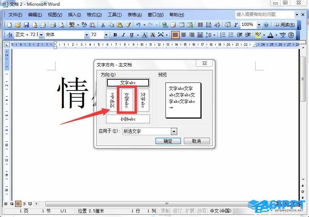This screenshot has width=309, height=217.
Task: Expand the 应用于 所选文字 dropdown
Action: coord(174,132)
